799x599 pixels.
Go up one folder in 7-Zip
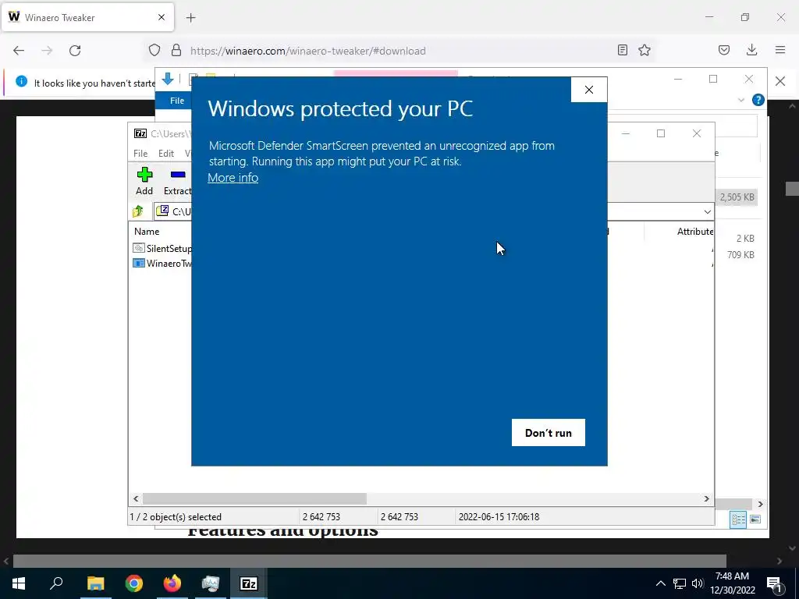138,211
